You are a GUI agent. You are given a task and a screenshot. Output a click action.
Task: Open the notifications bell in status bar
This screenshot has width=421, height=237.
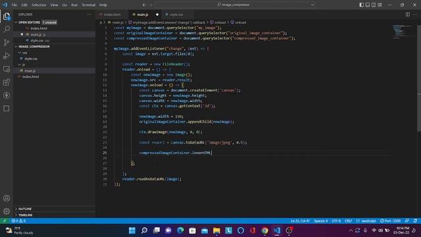[415, 221]
